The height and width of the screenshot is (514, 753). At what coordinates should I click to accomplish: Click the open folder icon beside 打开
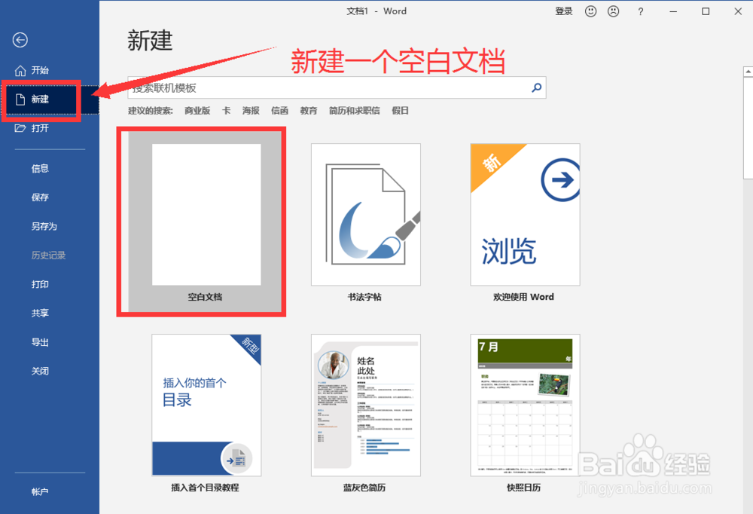tap(20, 128)
